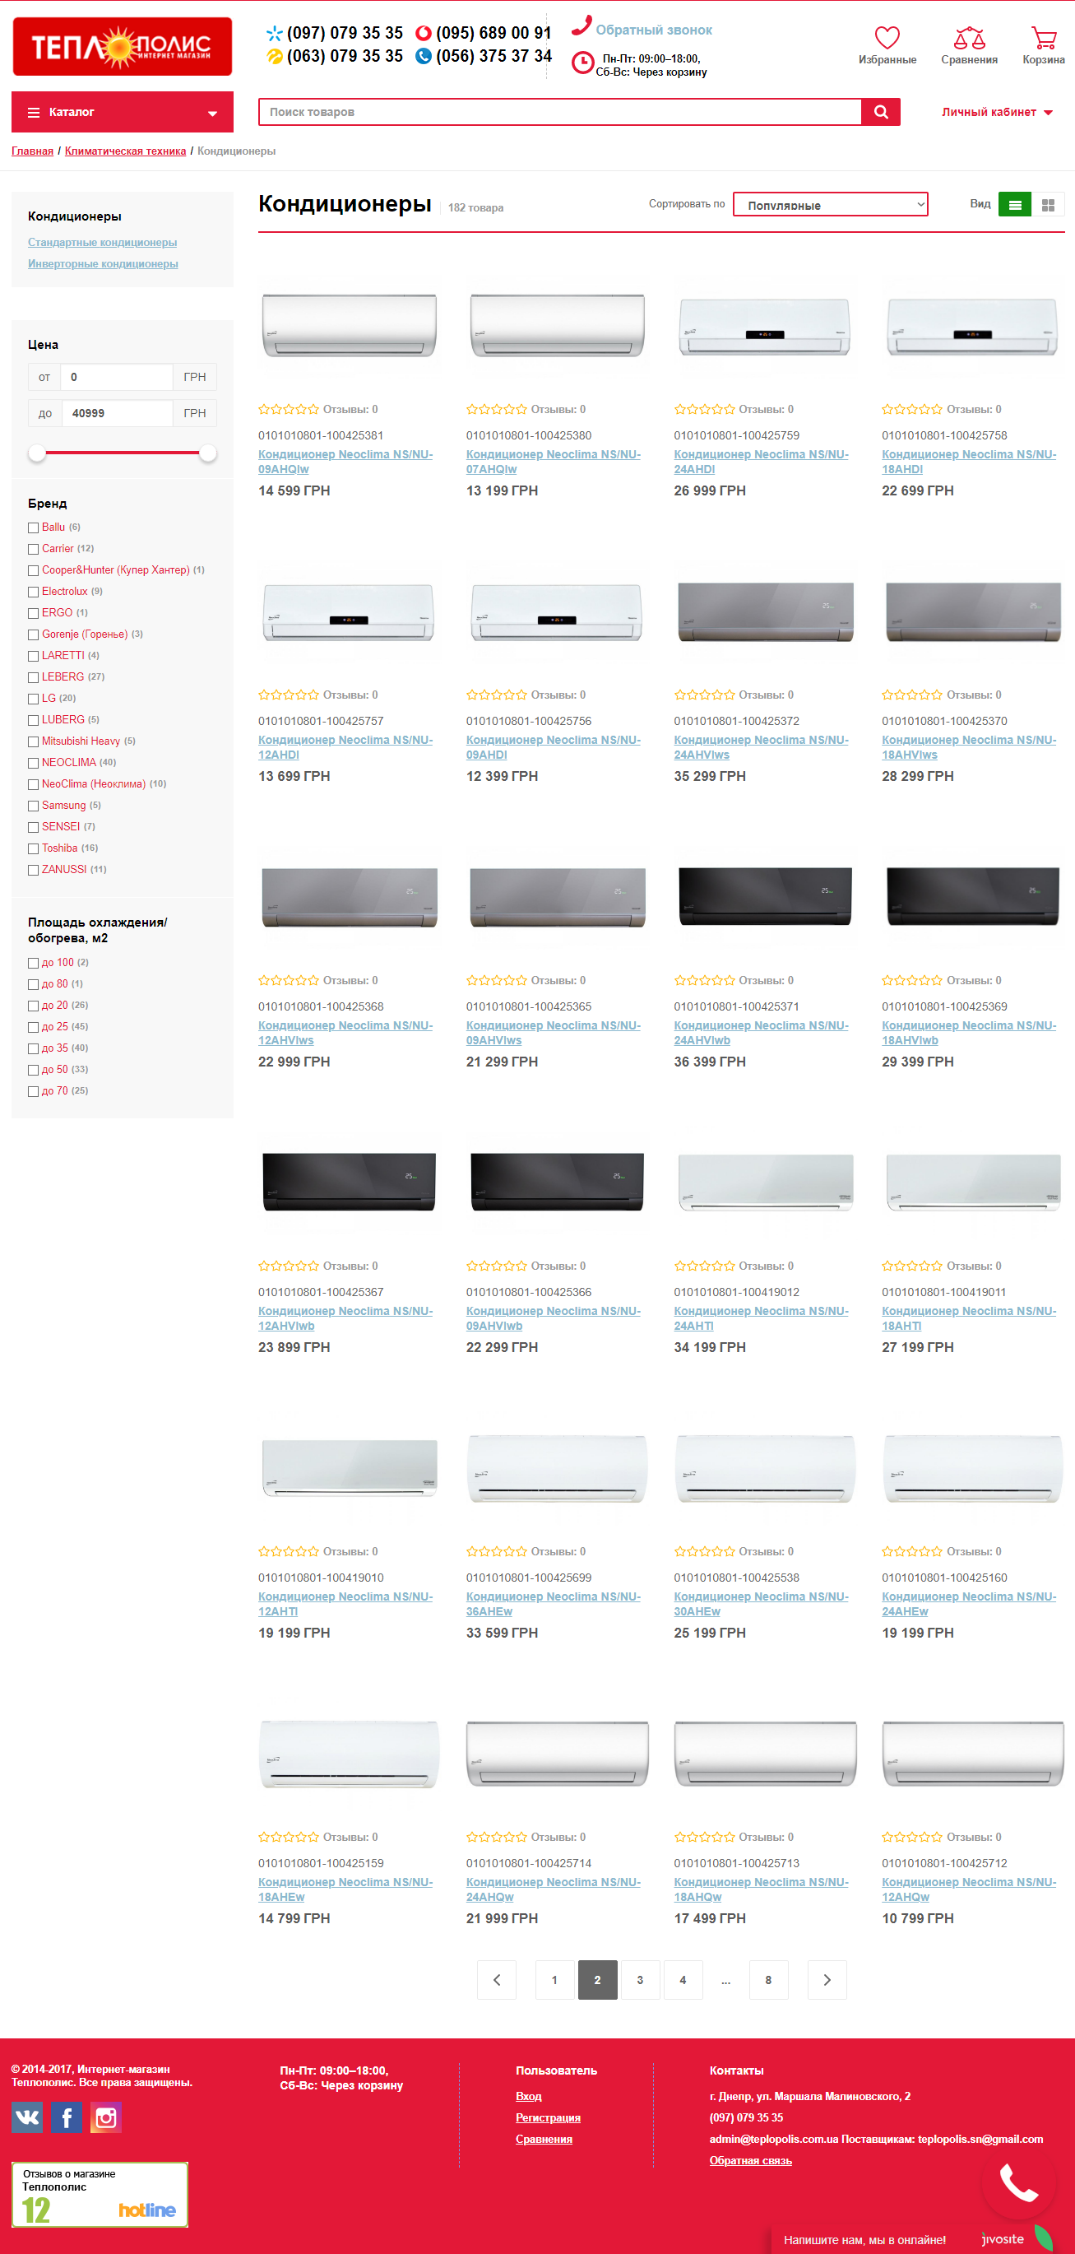Check the Mitsubishi Heavy brand filter
The image size is (1075, 2254).
click(x=33, y=741)
